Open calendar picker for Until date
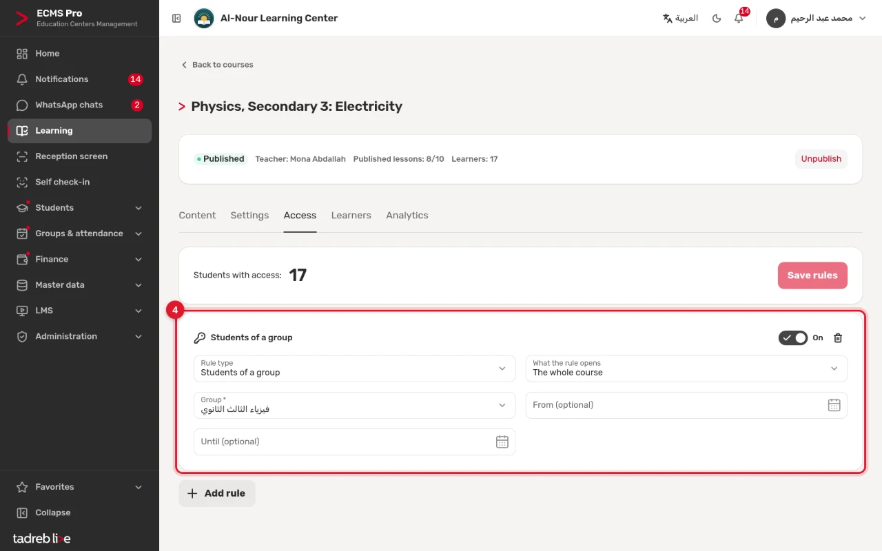Viewport: 882px width, 551px height. [502, 441]
